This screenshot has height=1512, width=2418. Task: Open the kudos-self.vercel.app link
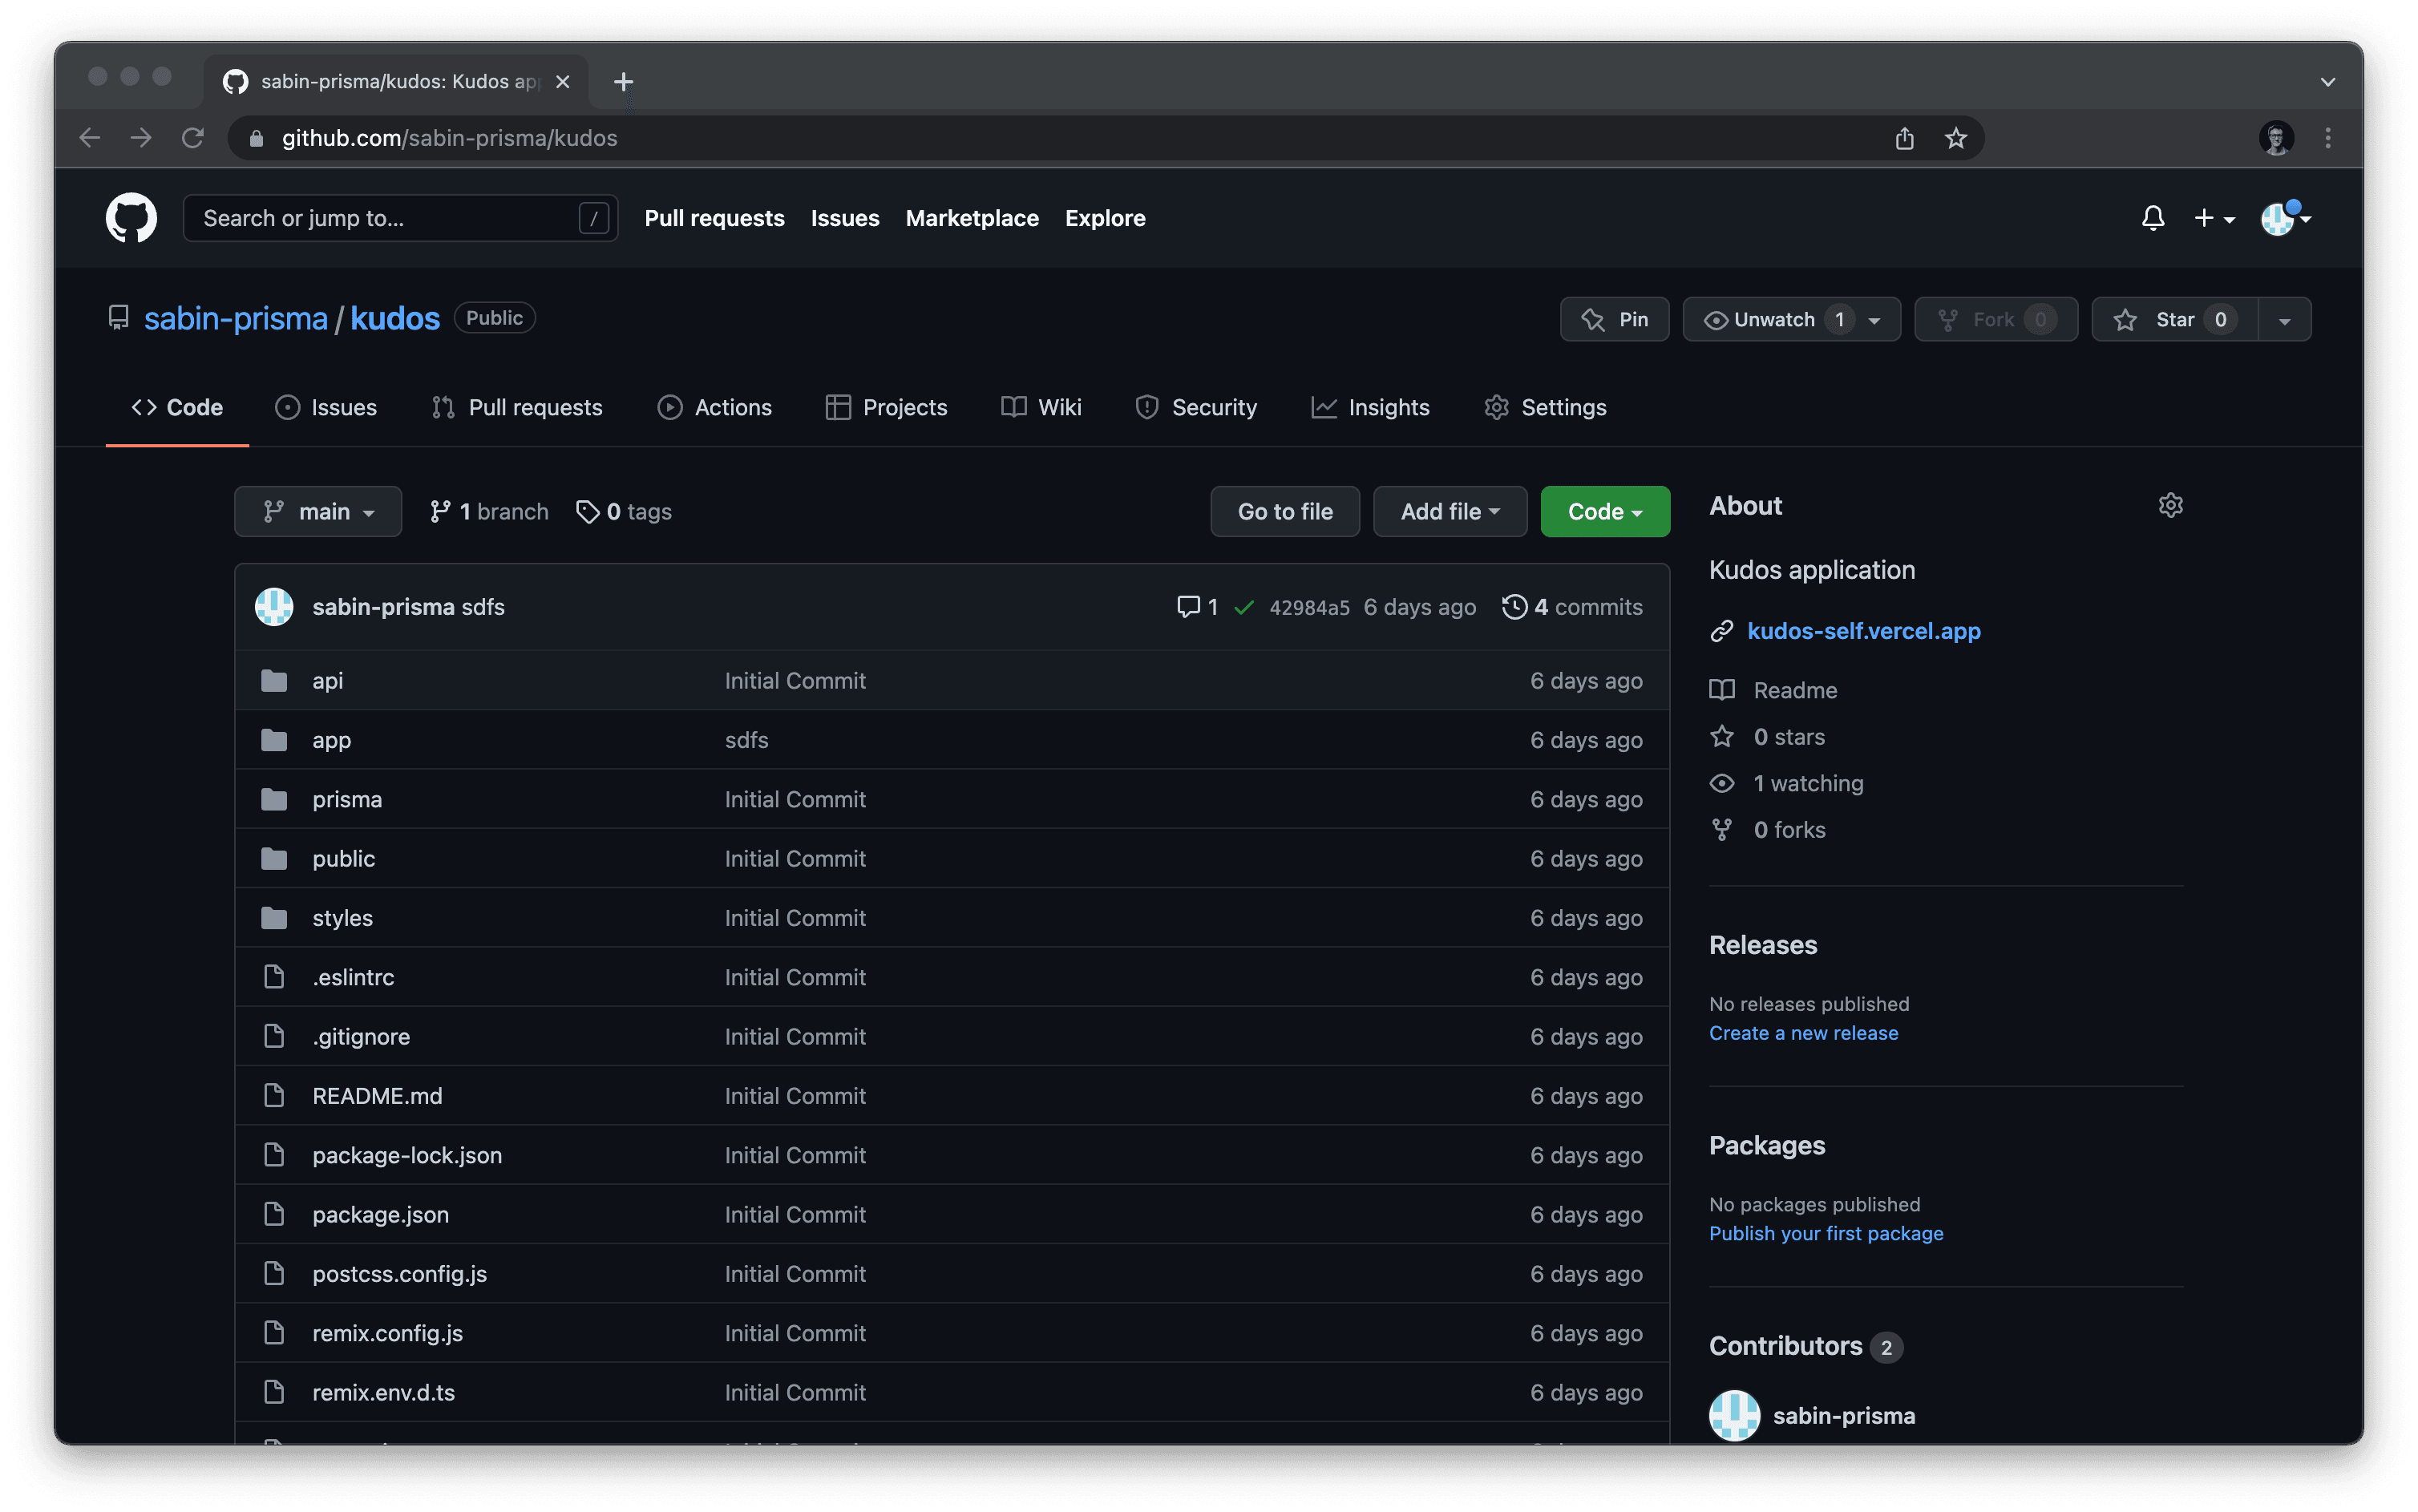point(1863,631)
